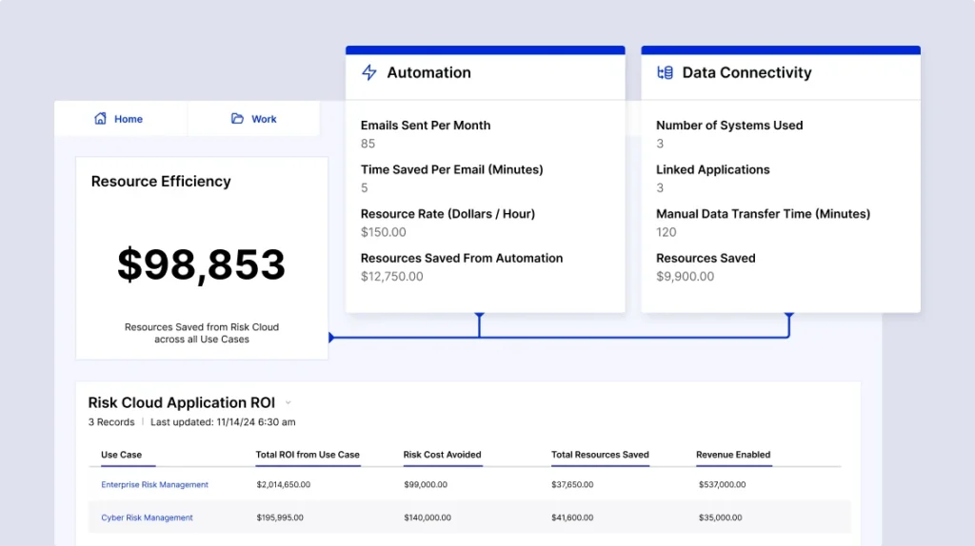Viewport: 975px width, 546px height.
Task: Click the Linked Applications label
Action: coord(712,169)
